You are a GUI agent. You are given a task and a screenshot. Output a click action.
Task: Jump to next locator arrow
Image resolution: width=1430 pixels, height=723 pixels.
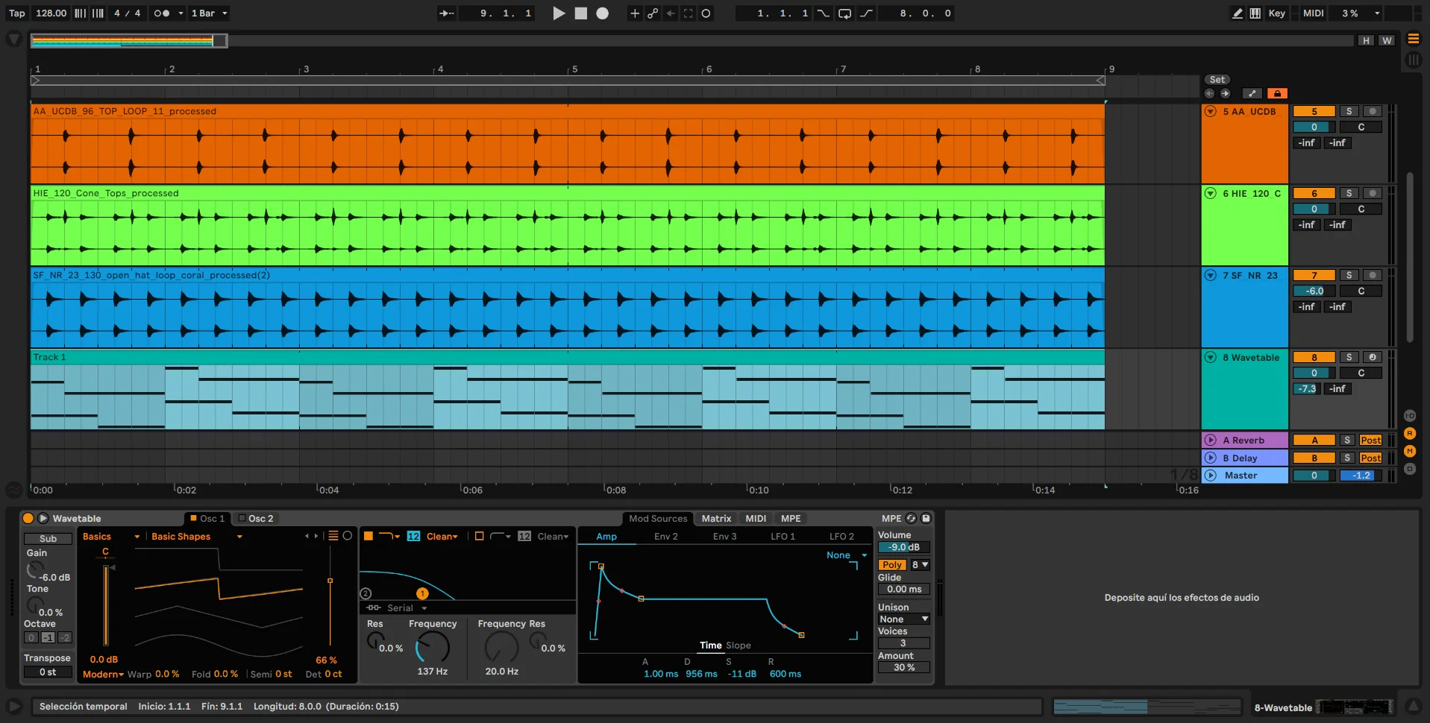point(1225,93)
